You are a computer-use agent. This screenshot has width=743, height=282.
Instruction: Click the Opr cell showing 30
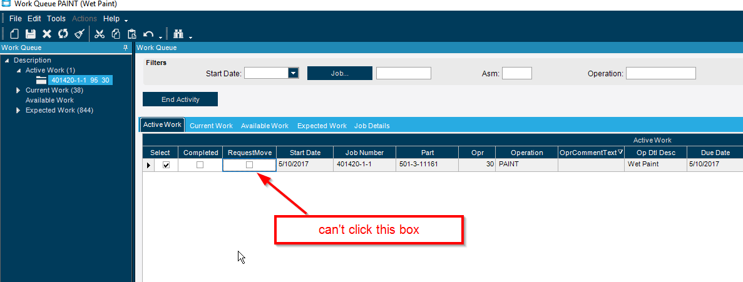click(x=477, y=164)
